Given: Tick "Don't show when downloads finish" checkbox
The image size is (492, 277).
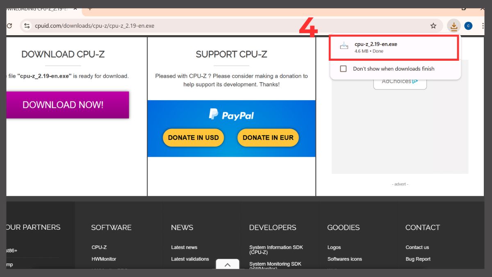Looking at the screenshot, I should [344, 69].
